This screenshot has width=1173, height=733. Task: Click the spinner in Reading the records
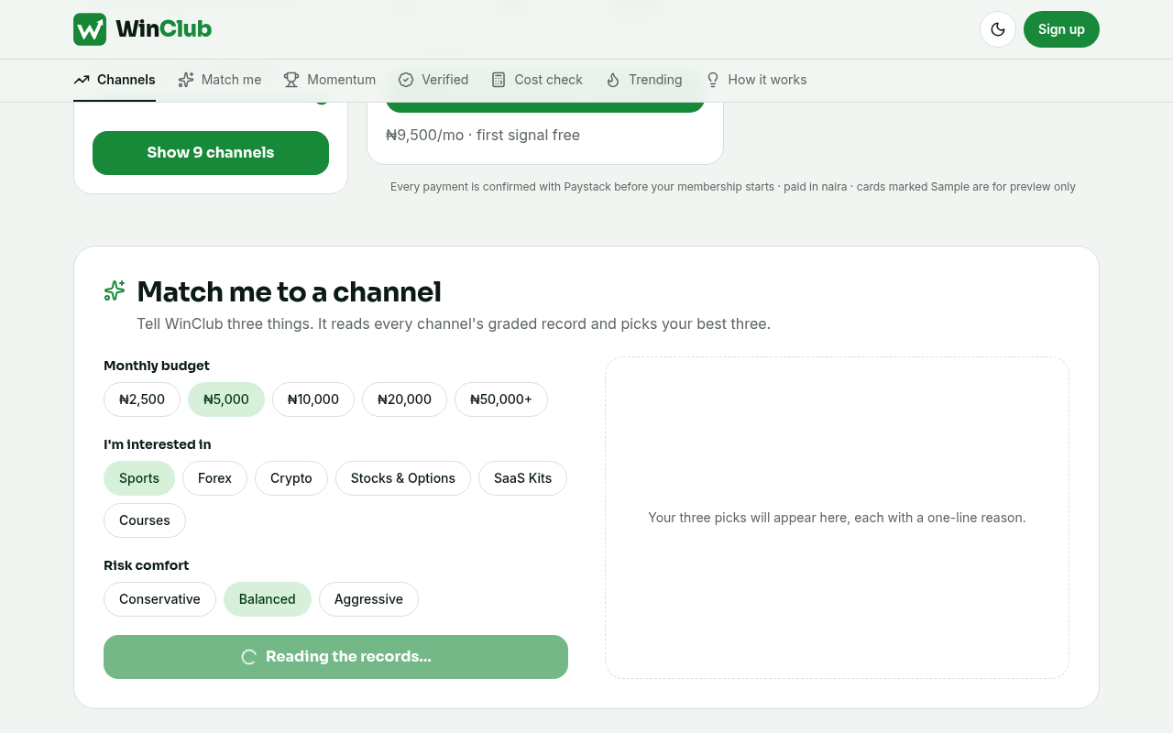pyautogui.click(x=248, y=657)
